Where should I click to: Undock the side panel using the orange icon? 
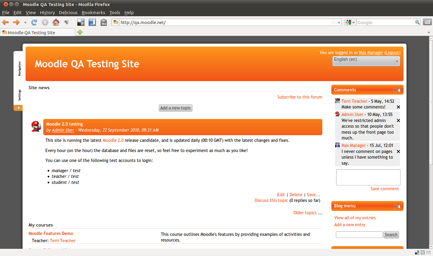pyautogui.click(x=18, y=108)
